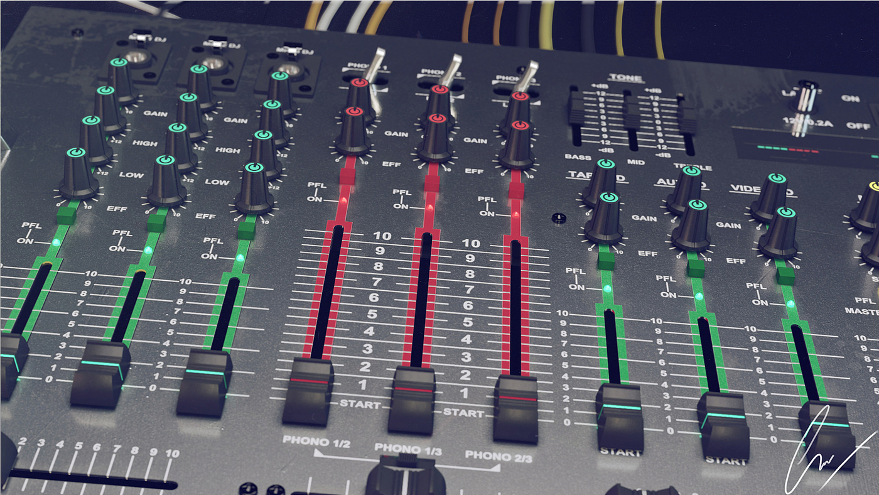Screen dimensions: 879x495
Task: Click the lowest knob on the third mic channel
Action: point(254,188)
